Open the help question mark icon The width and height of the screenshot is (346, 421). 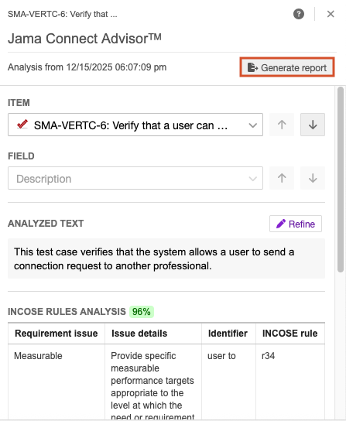click(299, 14)
